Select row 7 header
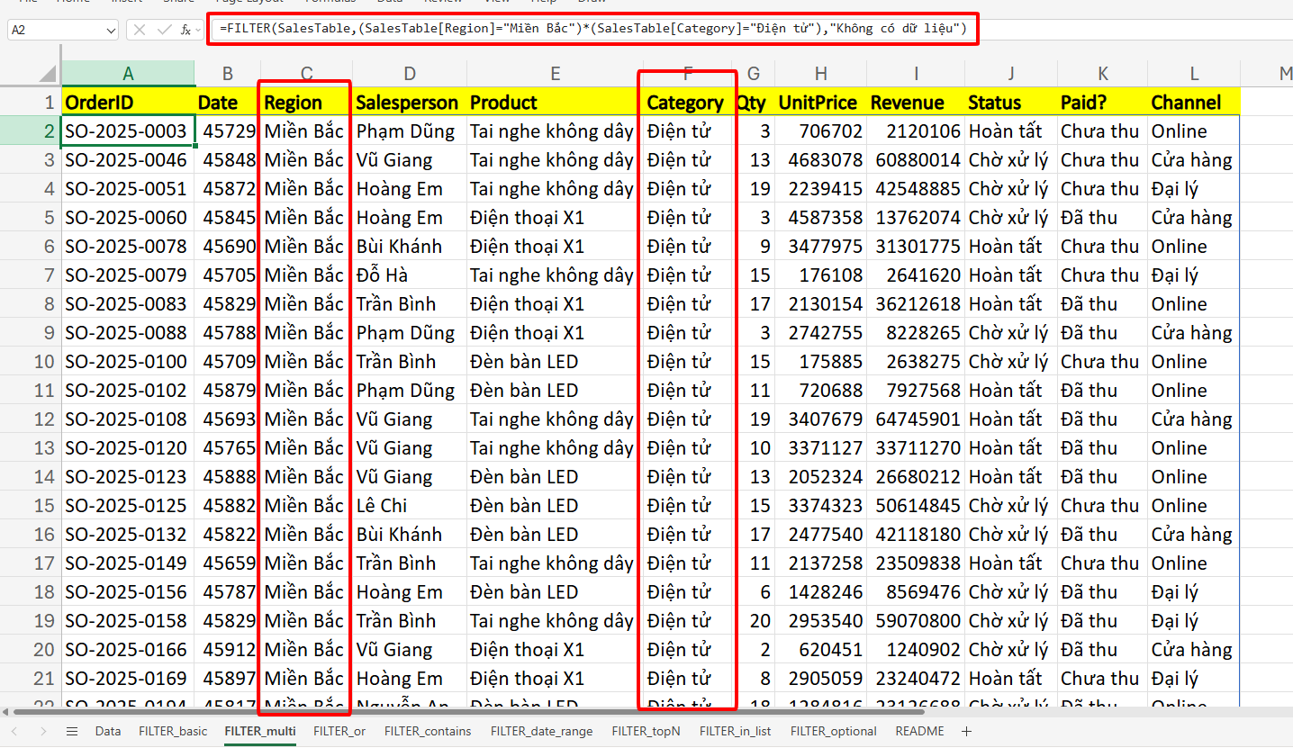 point(31,275)
